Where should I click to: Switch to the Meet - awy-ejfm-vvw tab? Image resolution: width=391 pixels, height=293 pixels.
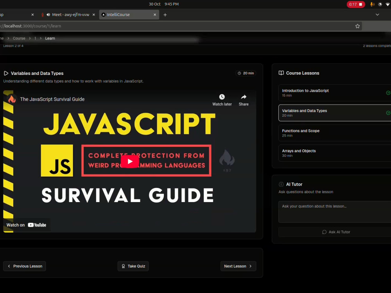coord(68,15)
